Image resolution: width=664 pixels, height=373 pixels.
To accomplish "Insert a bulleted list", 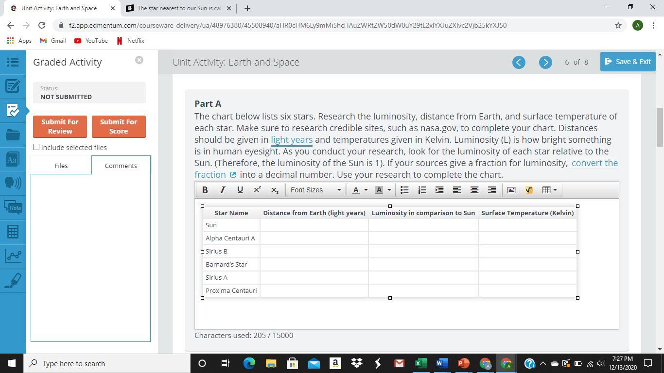I will click(x=404, y=190).
